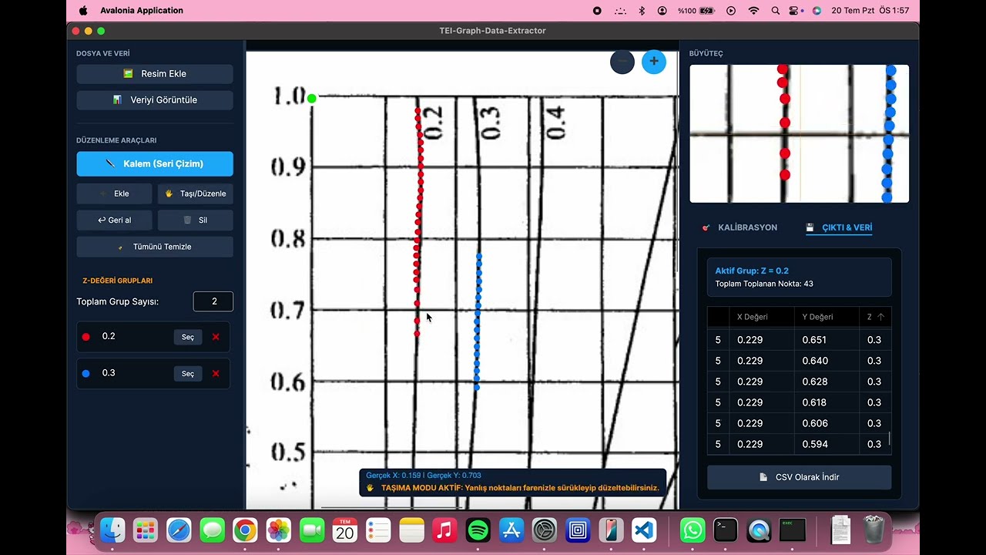
Task: Click the Aktif Grup: Z = 0.2 label
Action: [752, 271]
